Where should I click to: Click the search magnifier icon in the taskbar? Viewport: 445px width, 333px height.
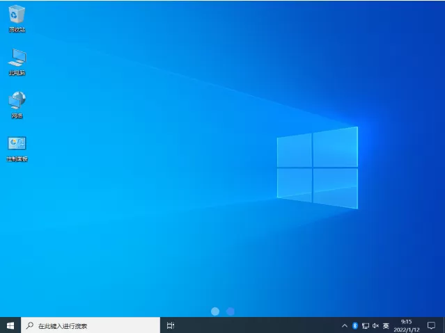[x=29, y=325]
